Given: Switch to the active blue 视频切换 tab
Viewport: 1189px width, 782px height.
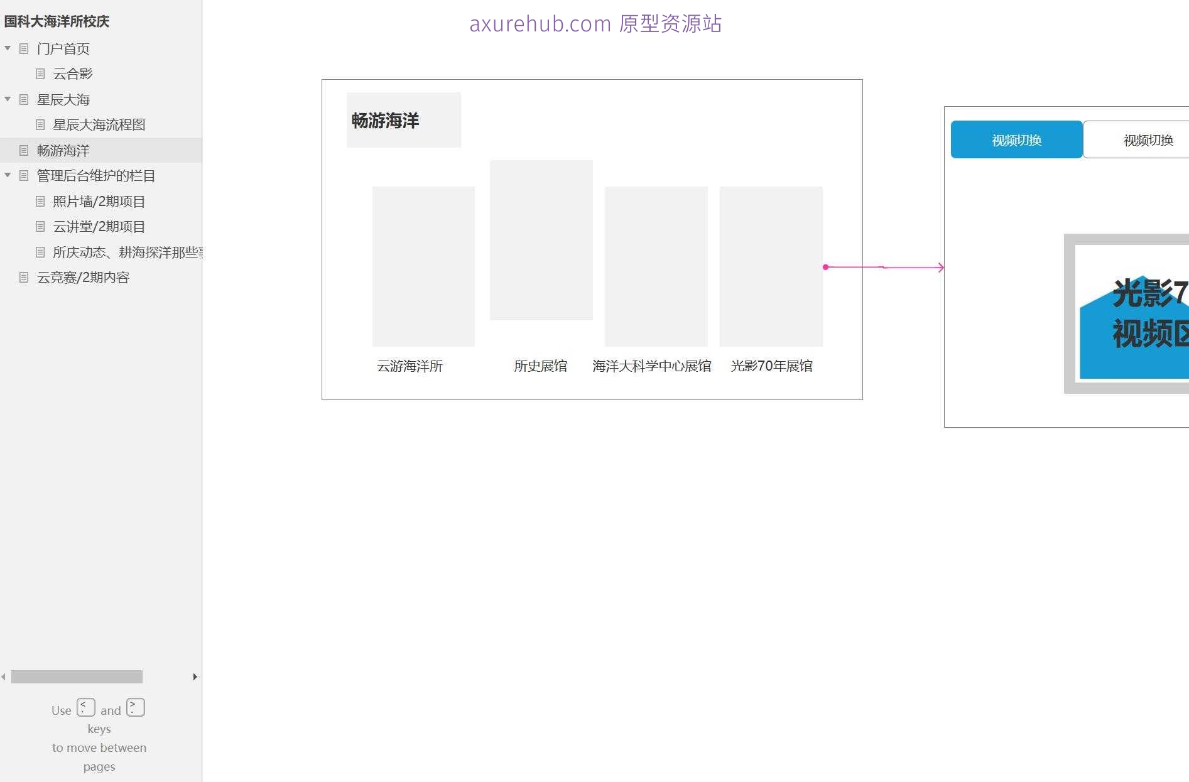Looking at the screenshot, I should 1016,139.
